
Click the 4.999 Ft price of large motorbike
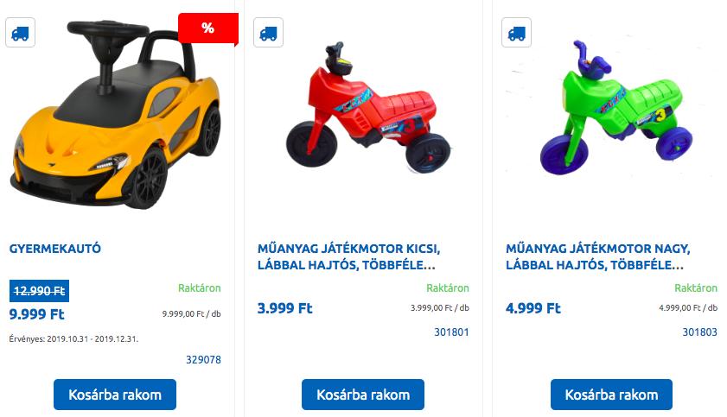533,308
